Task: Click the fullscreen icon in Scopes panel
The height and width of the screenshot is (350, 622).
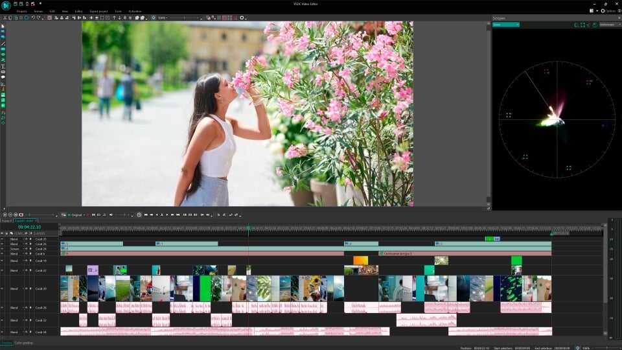Action: point(582,25)
